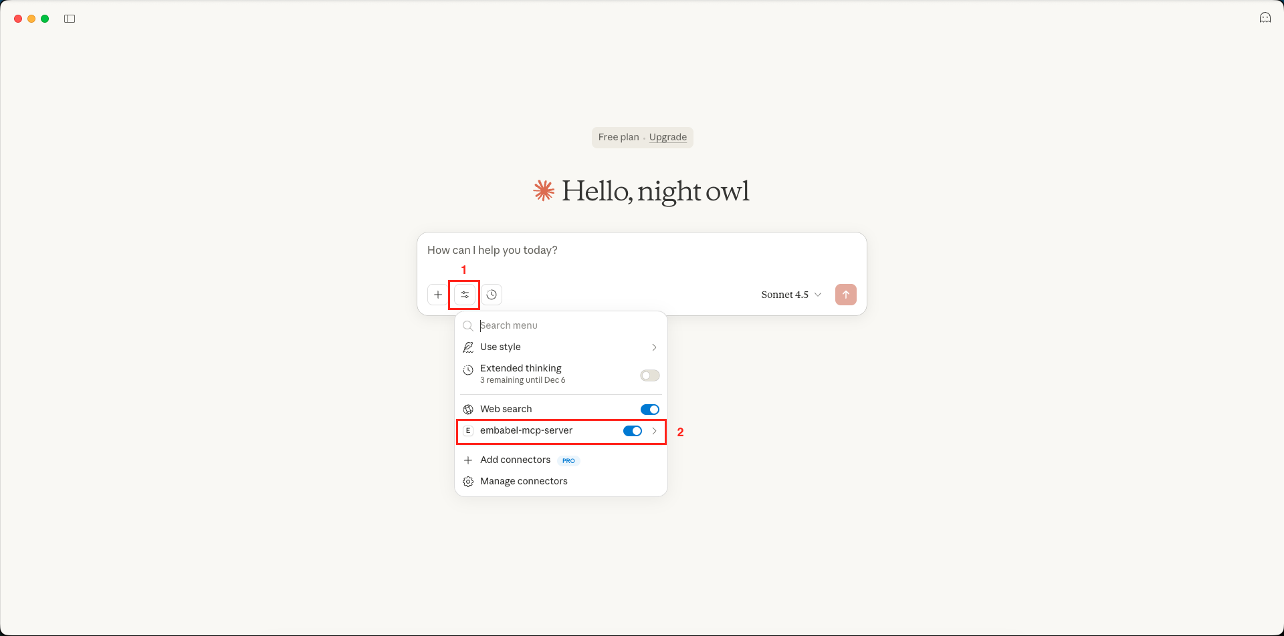Select Manage connectors menu entry

click(x=524, y=481)
